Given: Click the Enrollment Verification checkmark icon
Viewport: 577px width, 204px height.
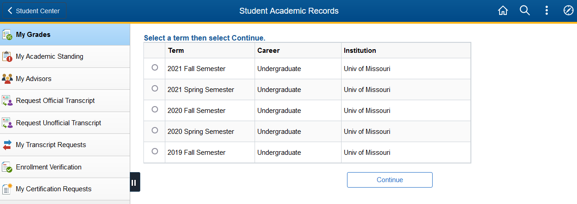Looking at the screenshot, I should coord(7,167).
